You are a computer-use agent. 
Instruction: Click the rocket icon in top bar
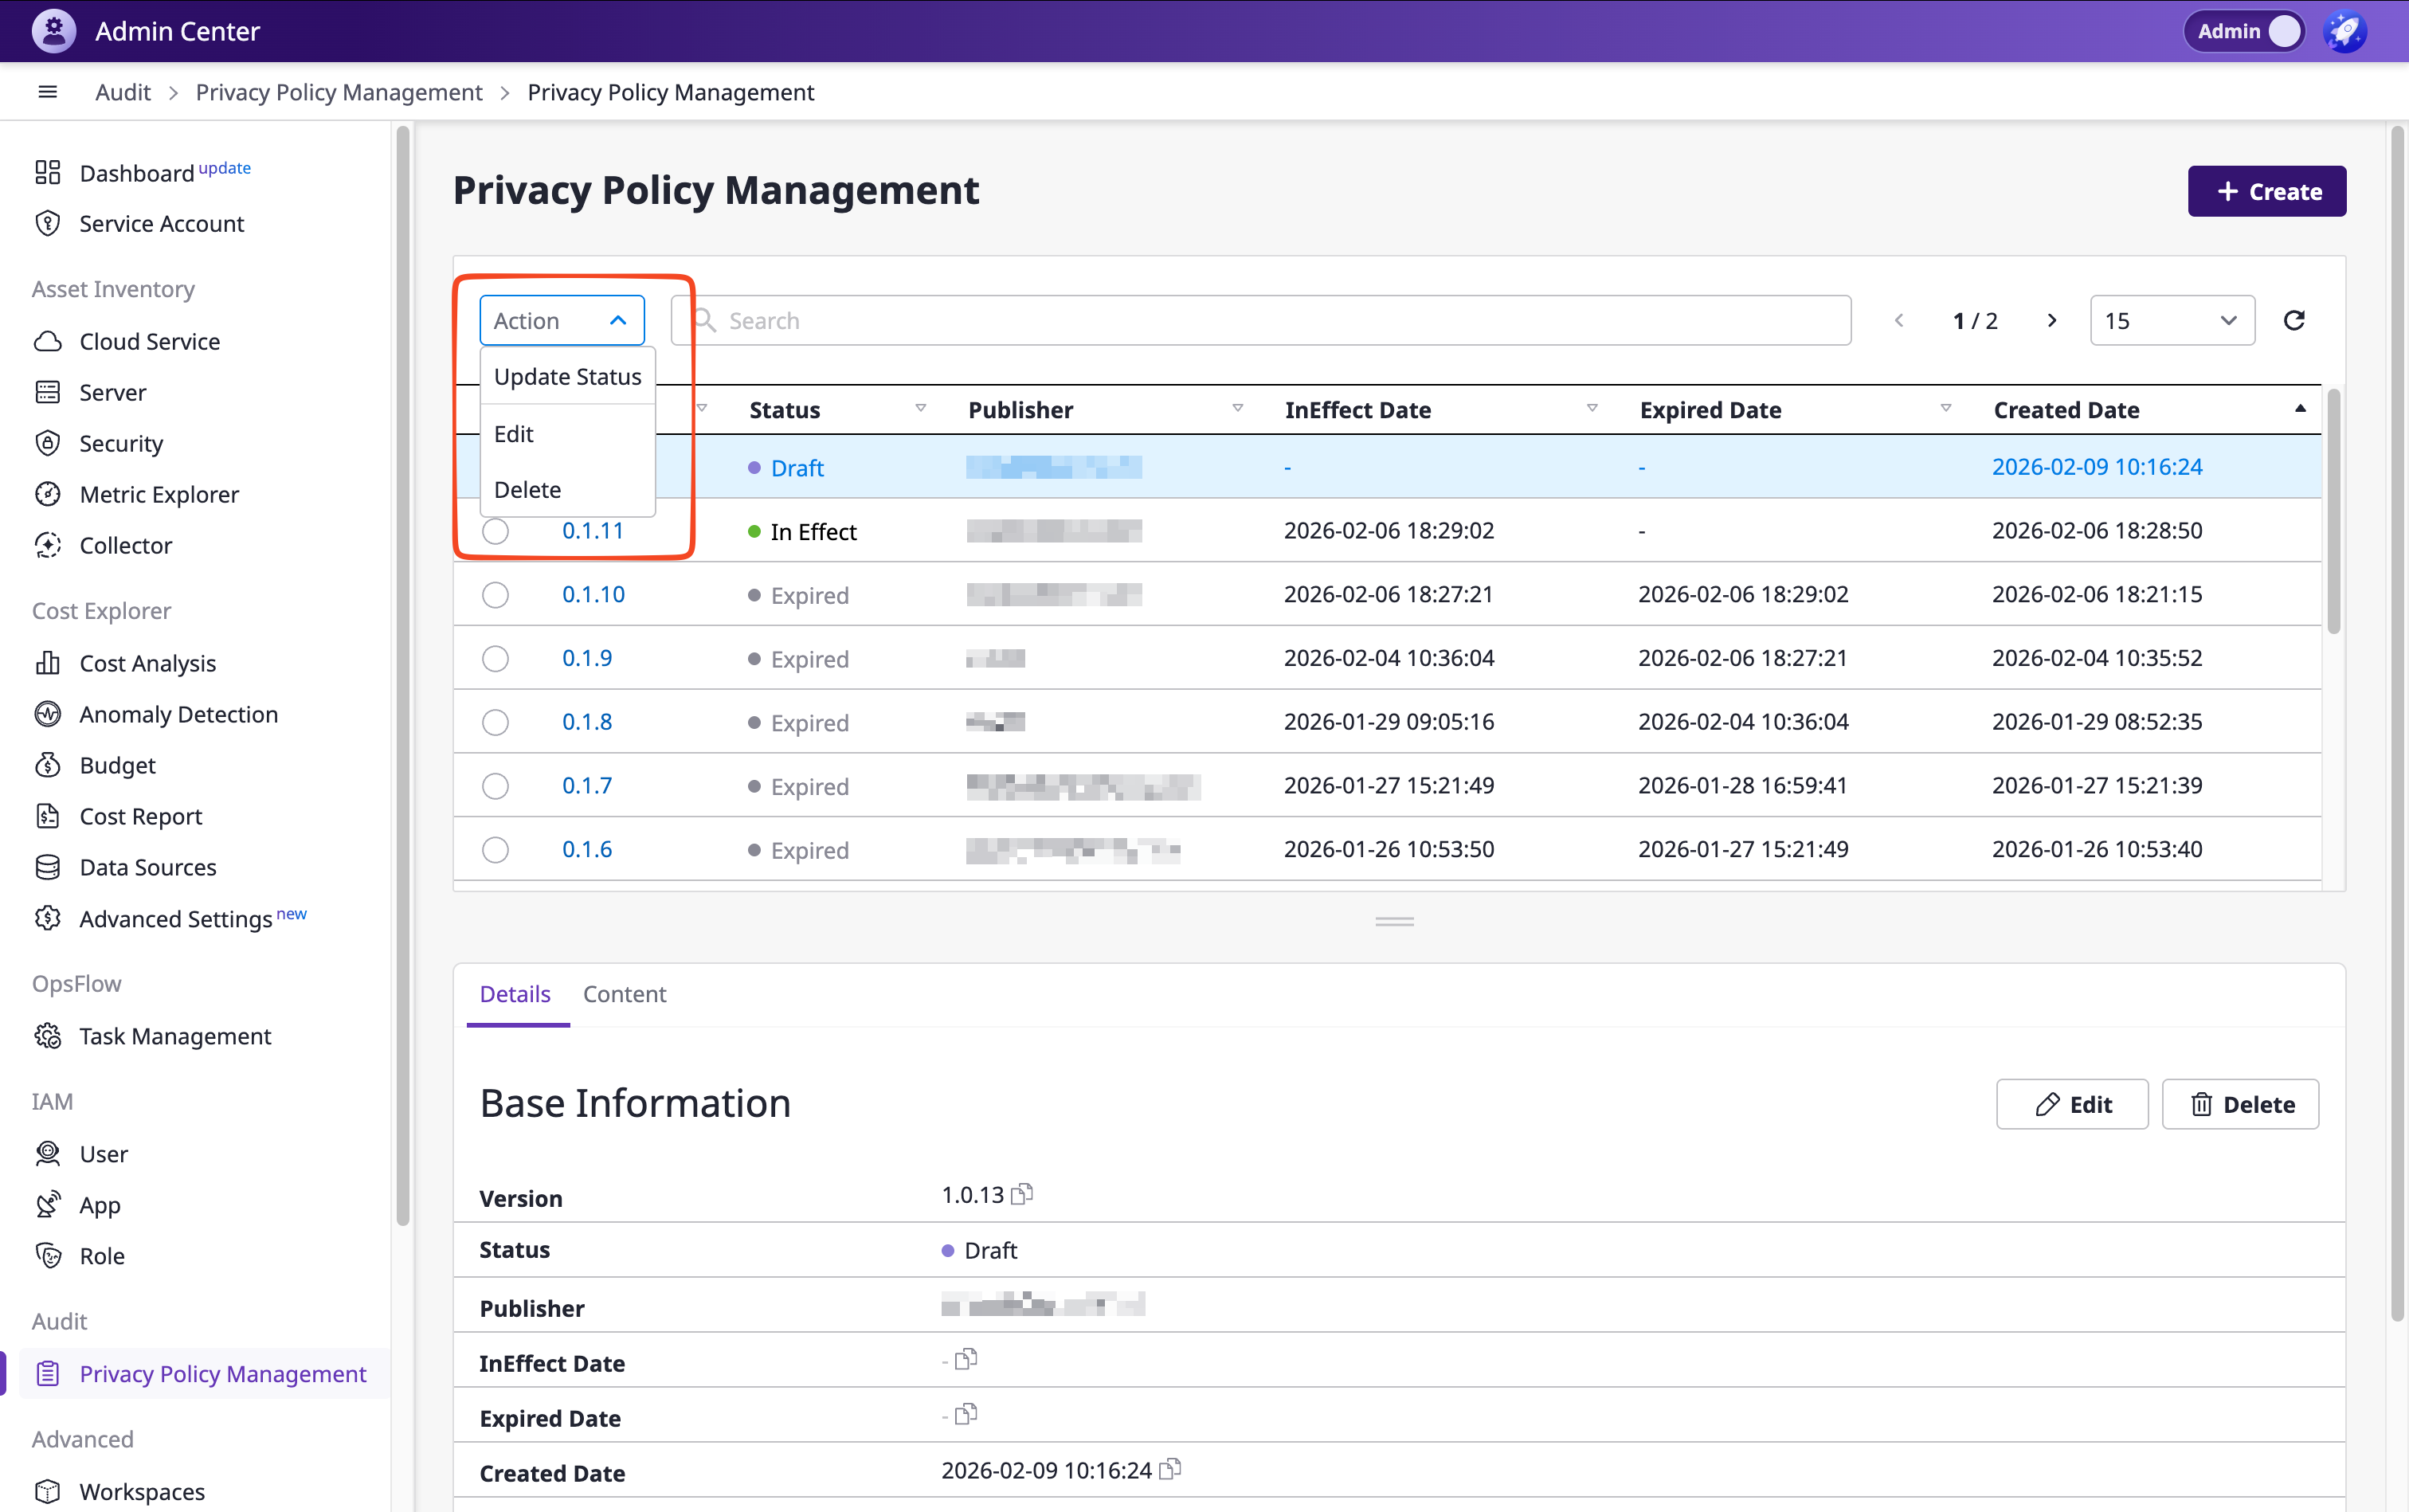coord(2345,31)
